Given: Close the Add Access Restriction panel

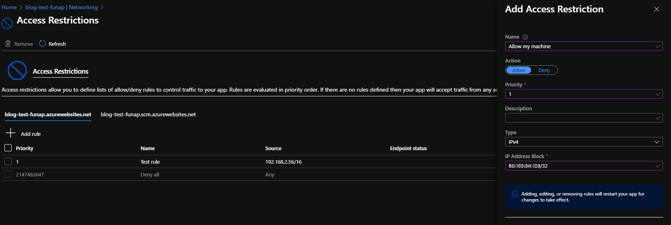Looking at the screenshot, I should [656, 9].
